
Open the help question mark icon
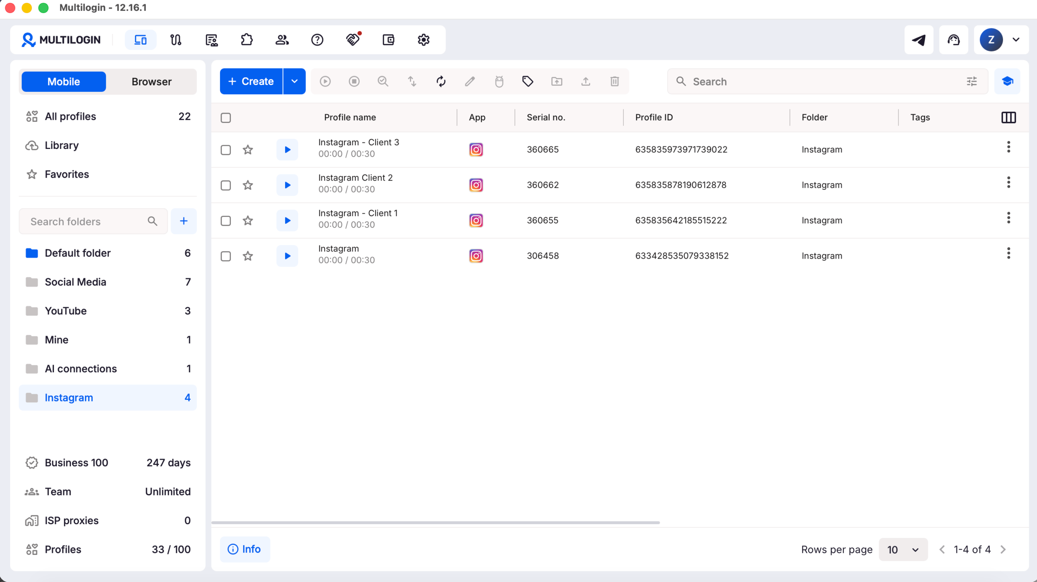tap(317, 40)
